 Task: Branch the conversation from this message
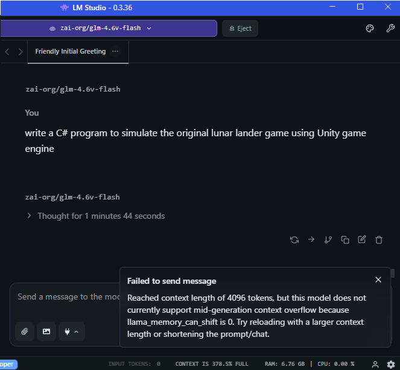coord(328,240)
